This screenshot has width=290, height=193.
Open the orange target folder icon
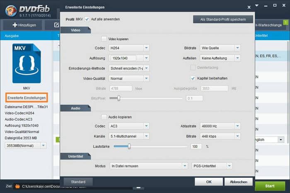(x=17, y=186)
